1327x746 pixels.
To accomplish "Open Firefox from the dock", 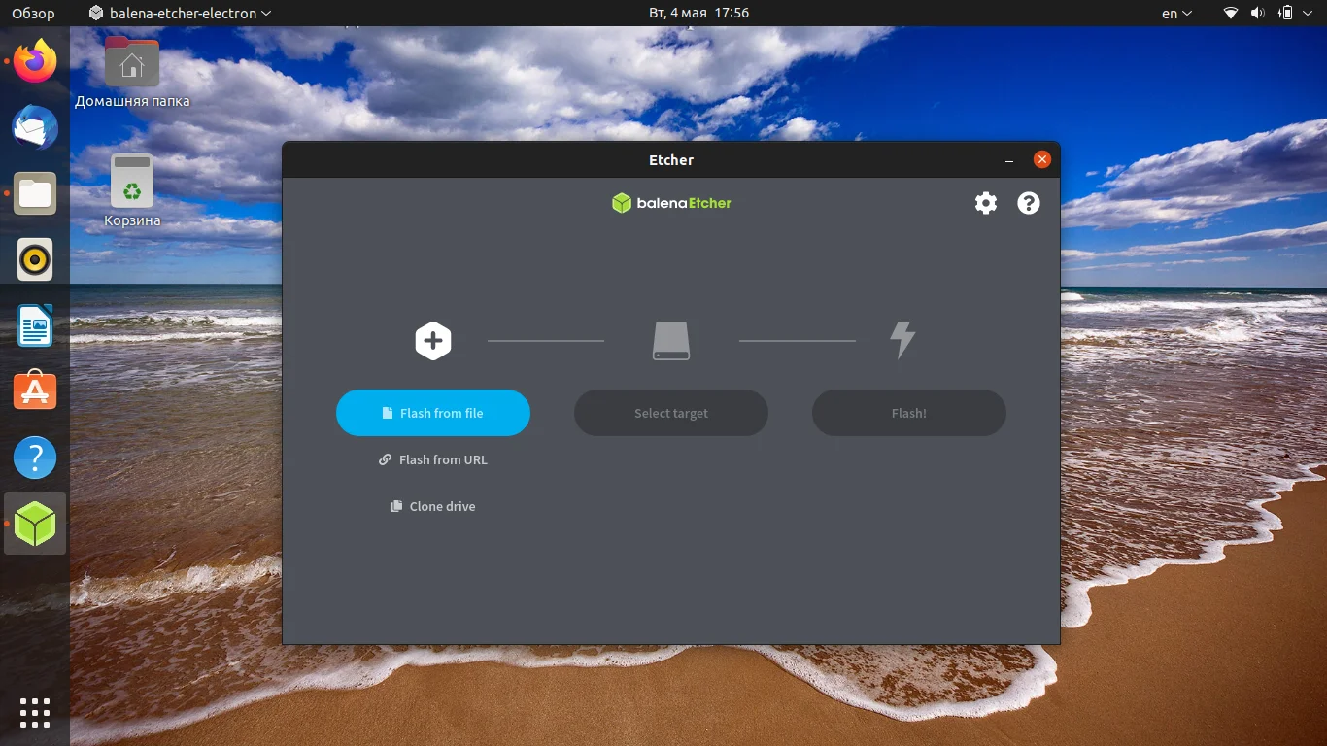I will [34, 61].
